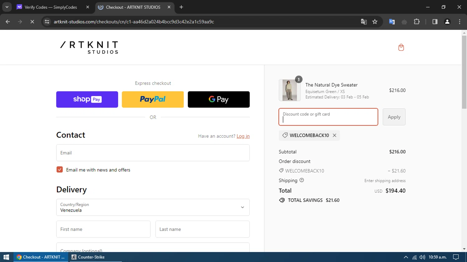The height and width of the screenshot is (262, 467).
Task: Click the Order discount WELCOMEBACK10 line
Action: [x=342, y=171]
